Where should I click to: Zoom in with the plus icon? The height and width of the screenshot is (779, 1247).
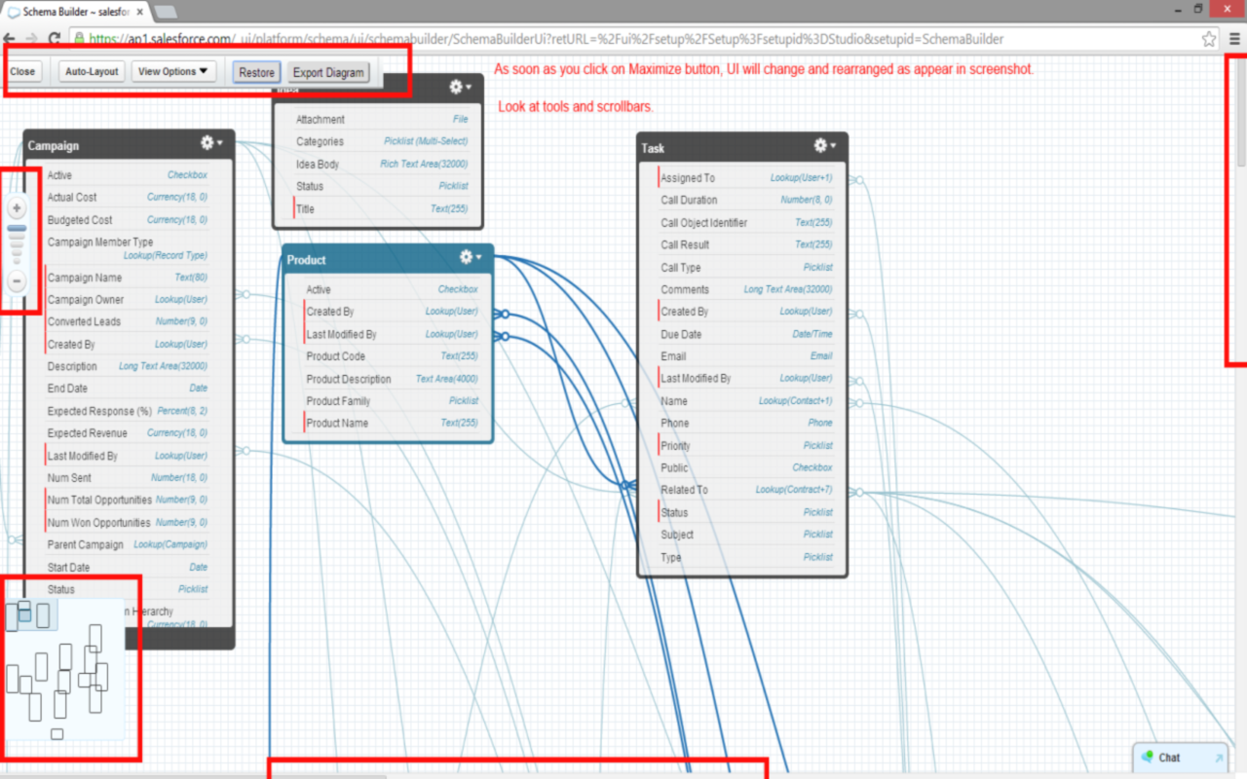click(x=18, y=207)
